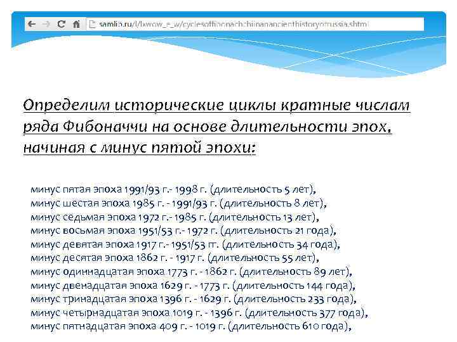Click the browser back arrow
457x342 pixels.
32,24
